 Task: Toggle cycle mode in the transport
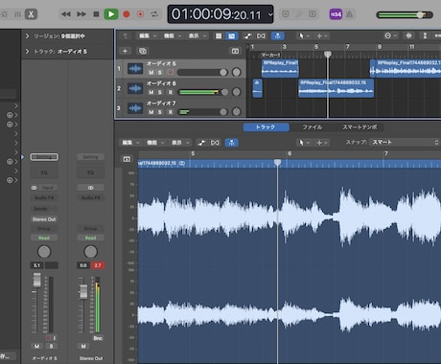(154, 14)
